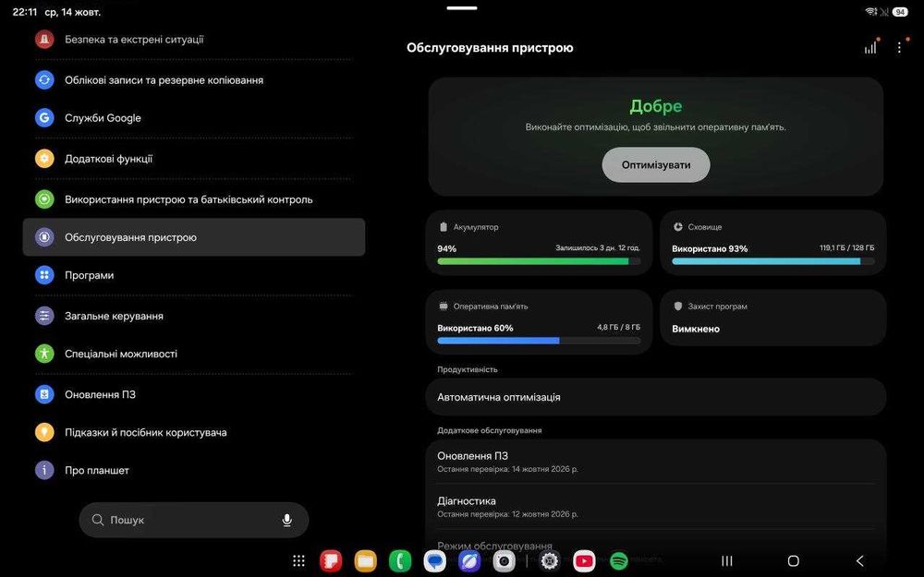Open the app drawer grid icon
This screenshot has width=924, height=577.
pos(298,561)
